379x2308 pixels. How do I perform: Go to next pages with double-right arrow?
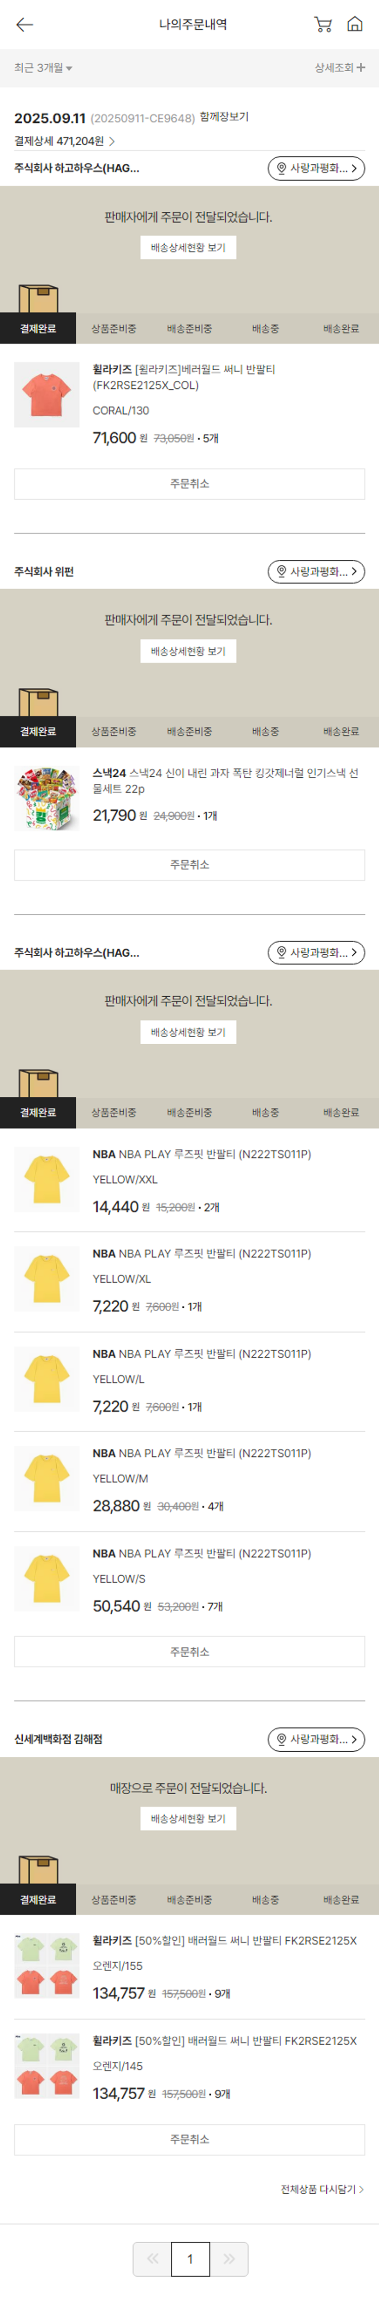coord(228,2259)
